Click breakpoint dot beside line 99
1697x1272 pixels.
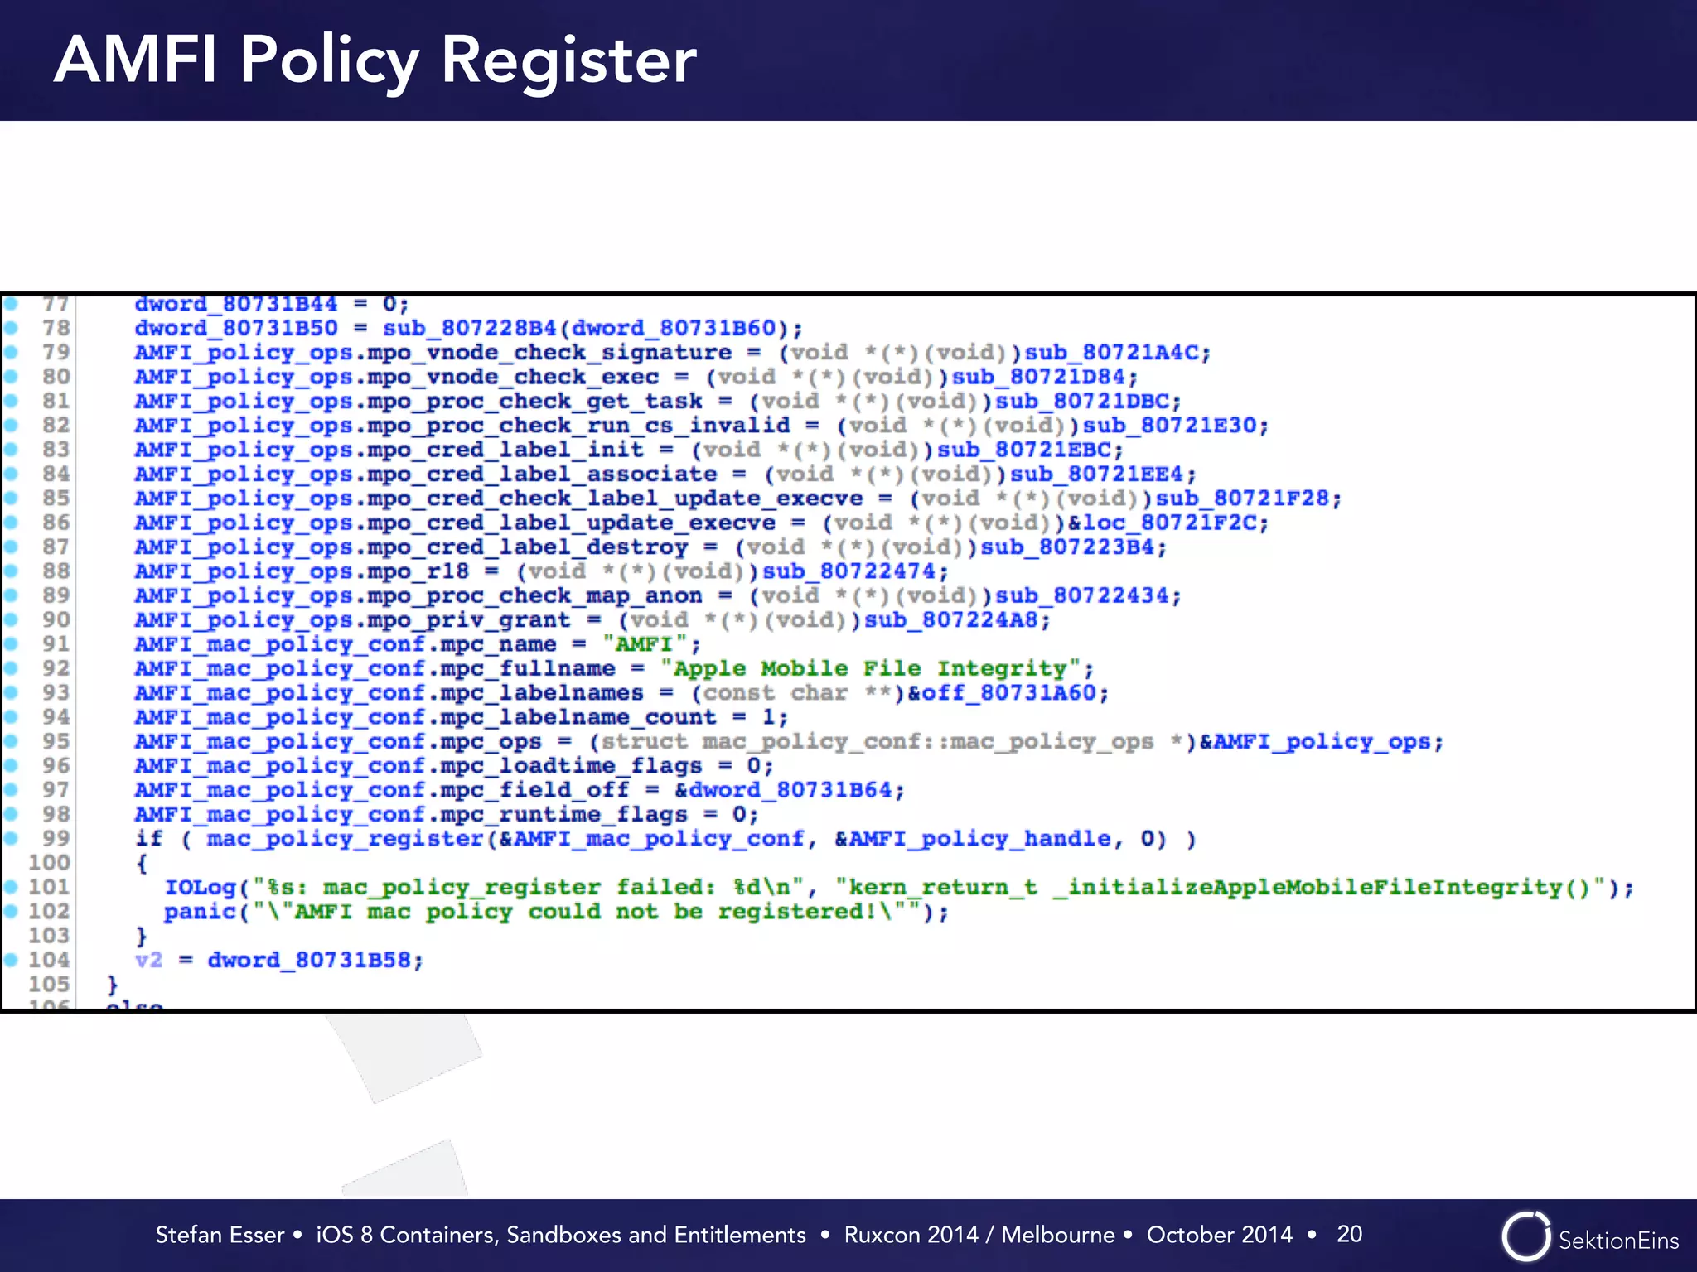click(11, 838)
